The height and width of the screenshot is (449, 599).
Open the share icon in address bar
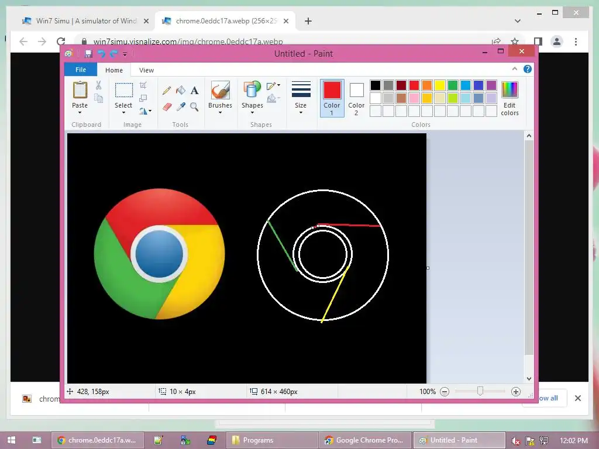(x=496, y=42)
